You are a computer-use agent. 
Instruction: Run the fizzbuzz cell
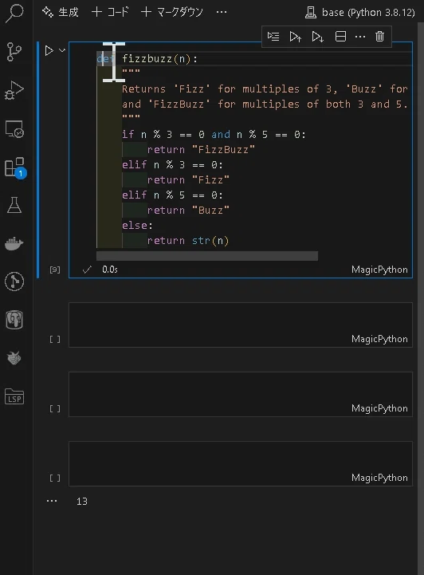(49, 50)
